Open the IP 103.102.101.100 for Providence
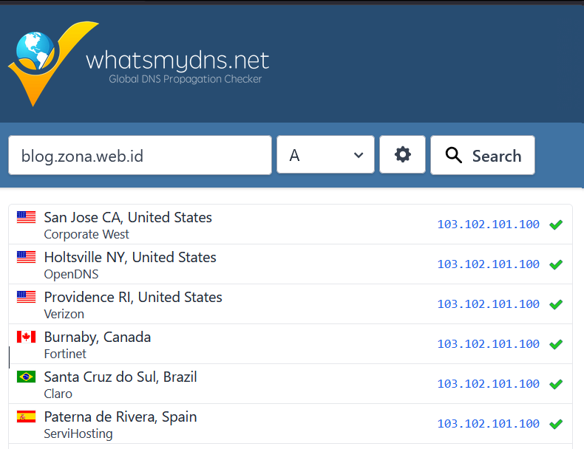Image resolution: width=584 pixels, height=449 pixels. pyautogui.click(x=489, y=304)
